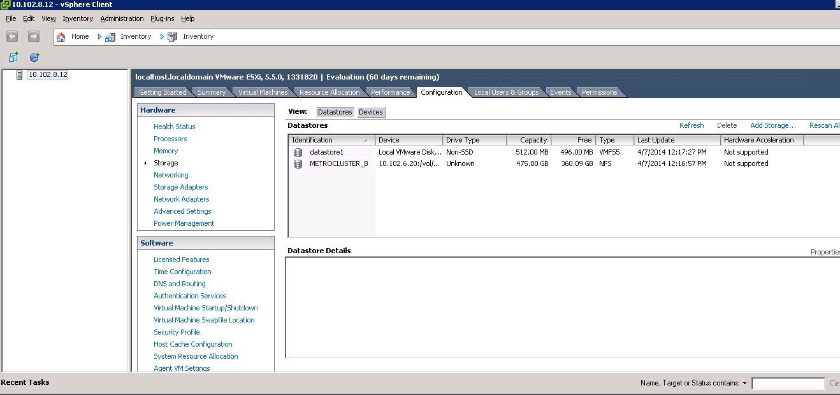Image resolution: width=840 pixels, height=395 pixels.
Task: Select host server icon 10.102.8.12 in tree
Action: tap(20, 75)
